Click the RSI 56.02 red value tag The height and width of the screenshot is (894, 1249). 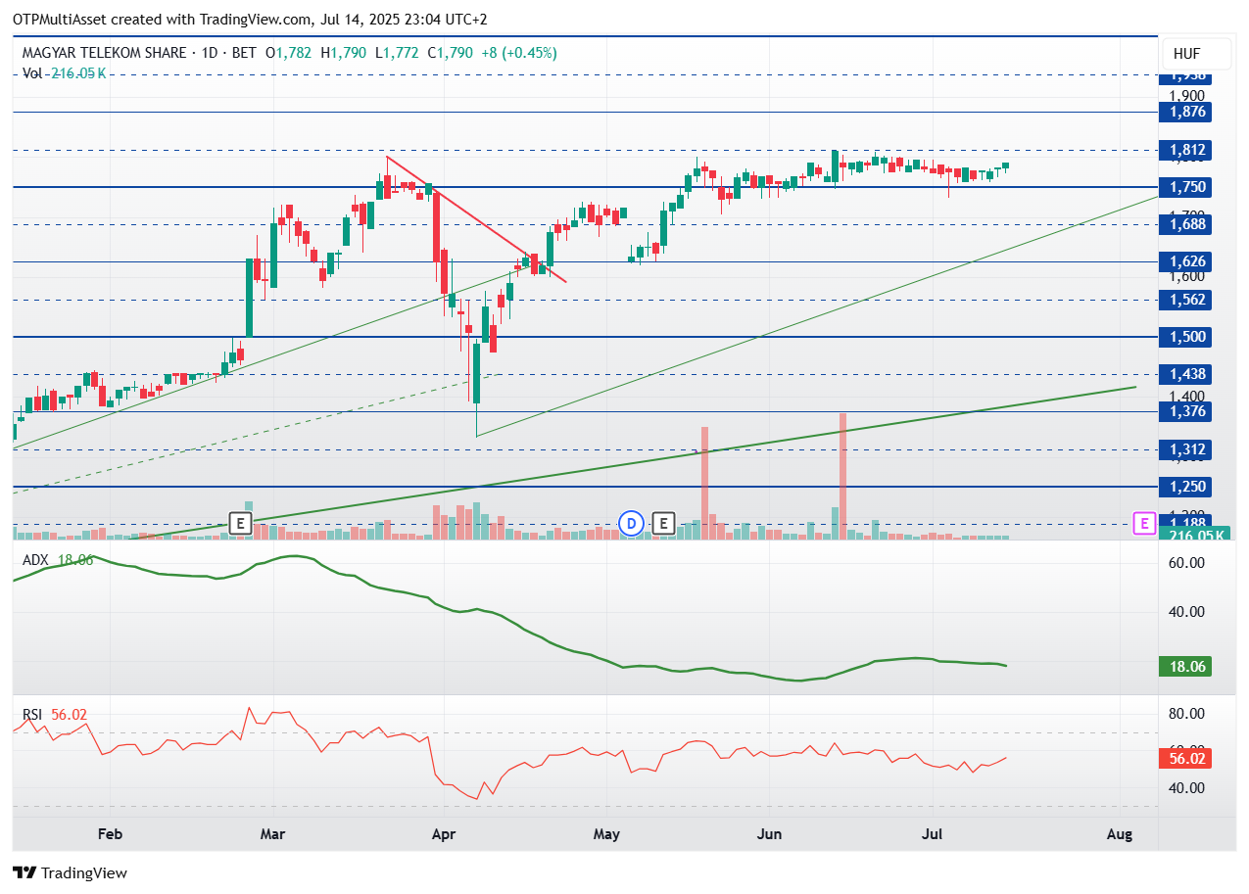tap(1184, 759)
